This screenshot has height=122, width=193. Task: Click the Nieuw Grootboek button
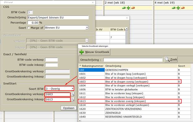point(95,52)
